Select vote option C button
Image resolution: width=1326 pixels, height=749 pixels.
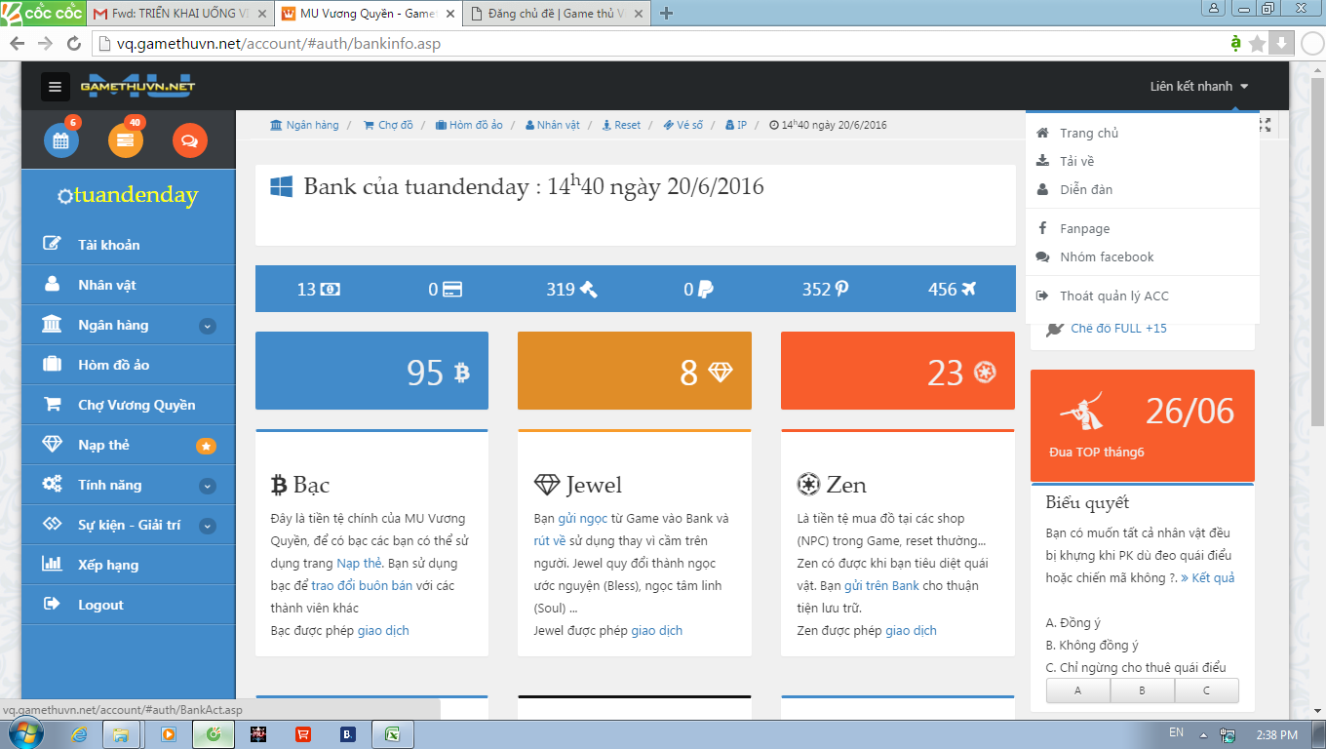tap(1206, 690)
